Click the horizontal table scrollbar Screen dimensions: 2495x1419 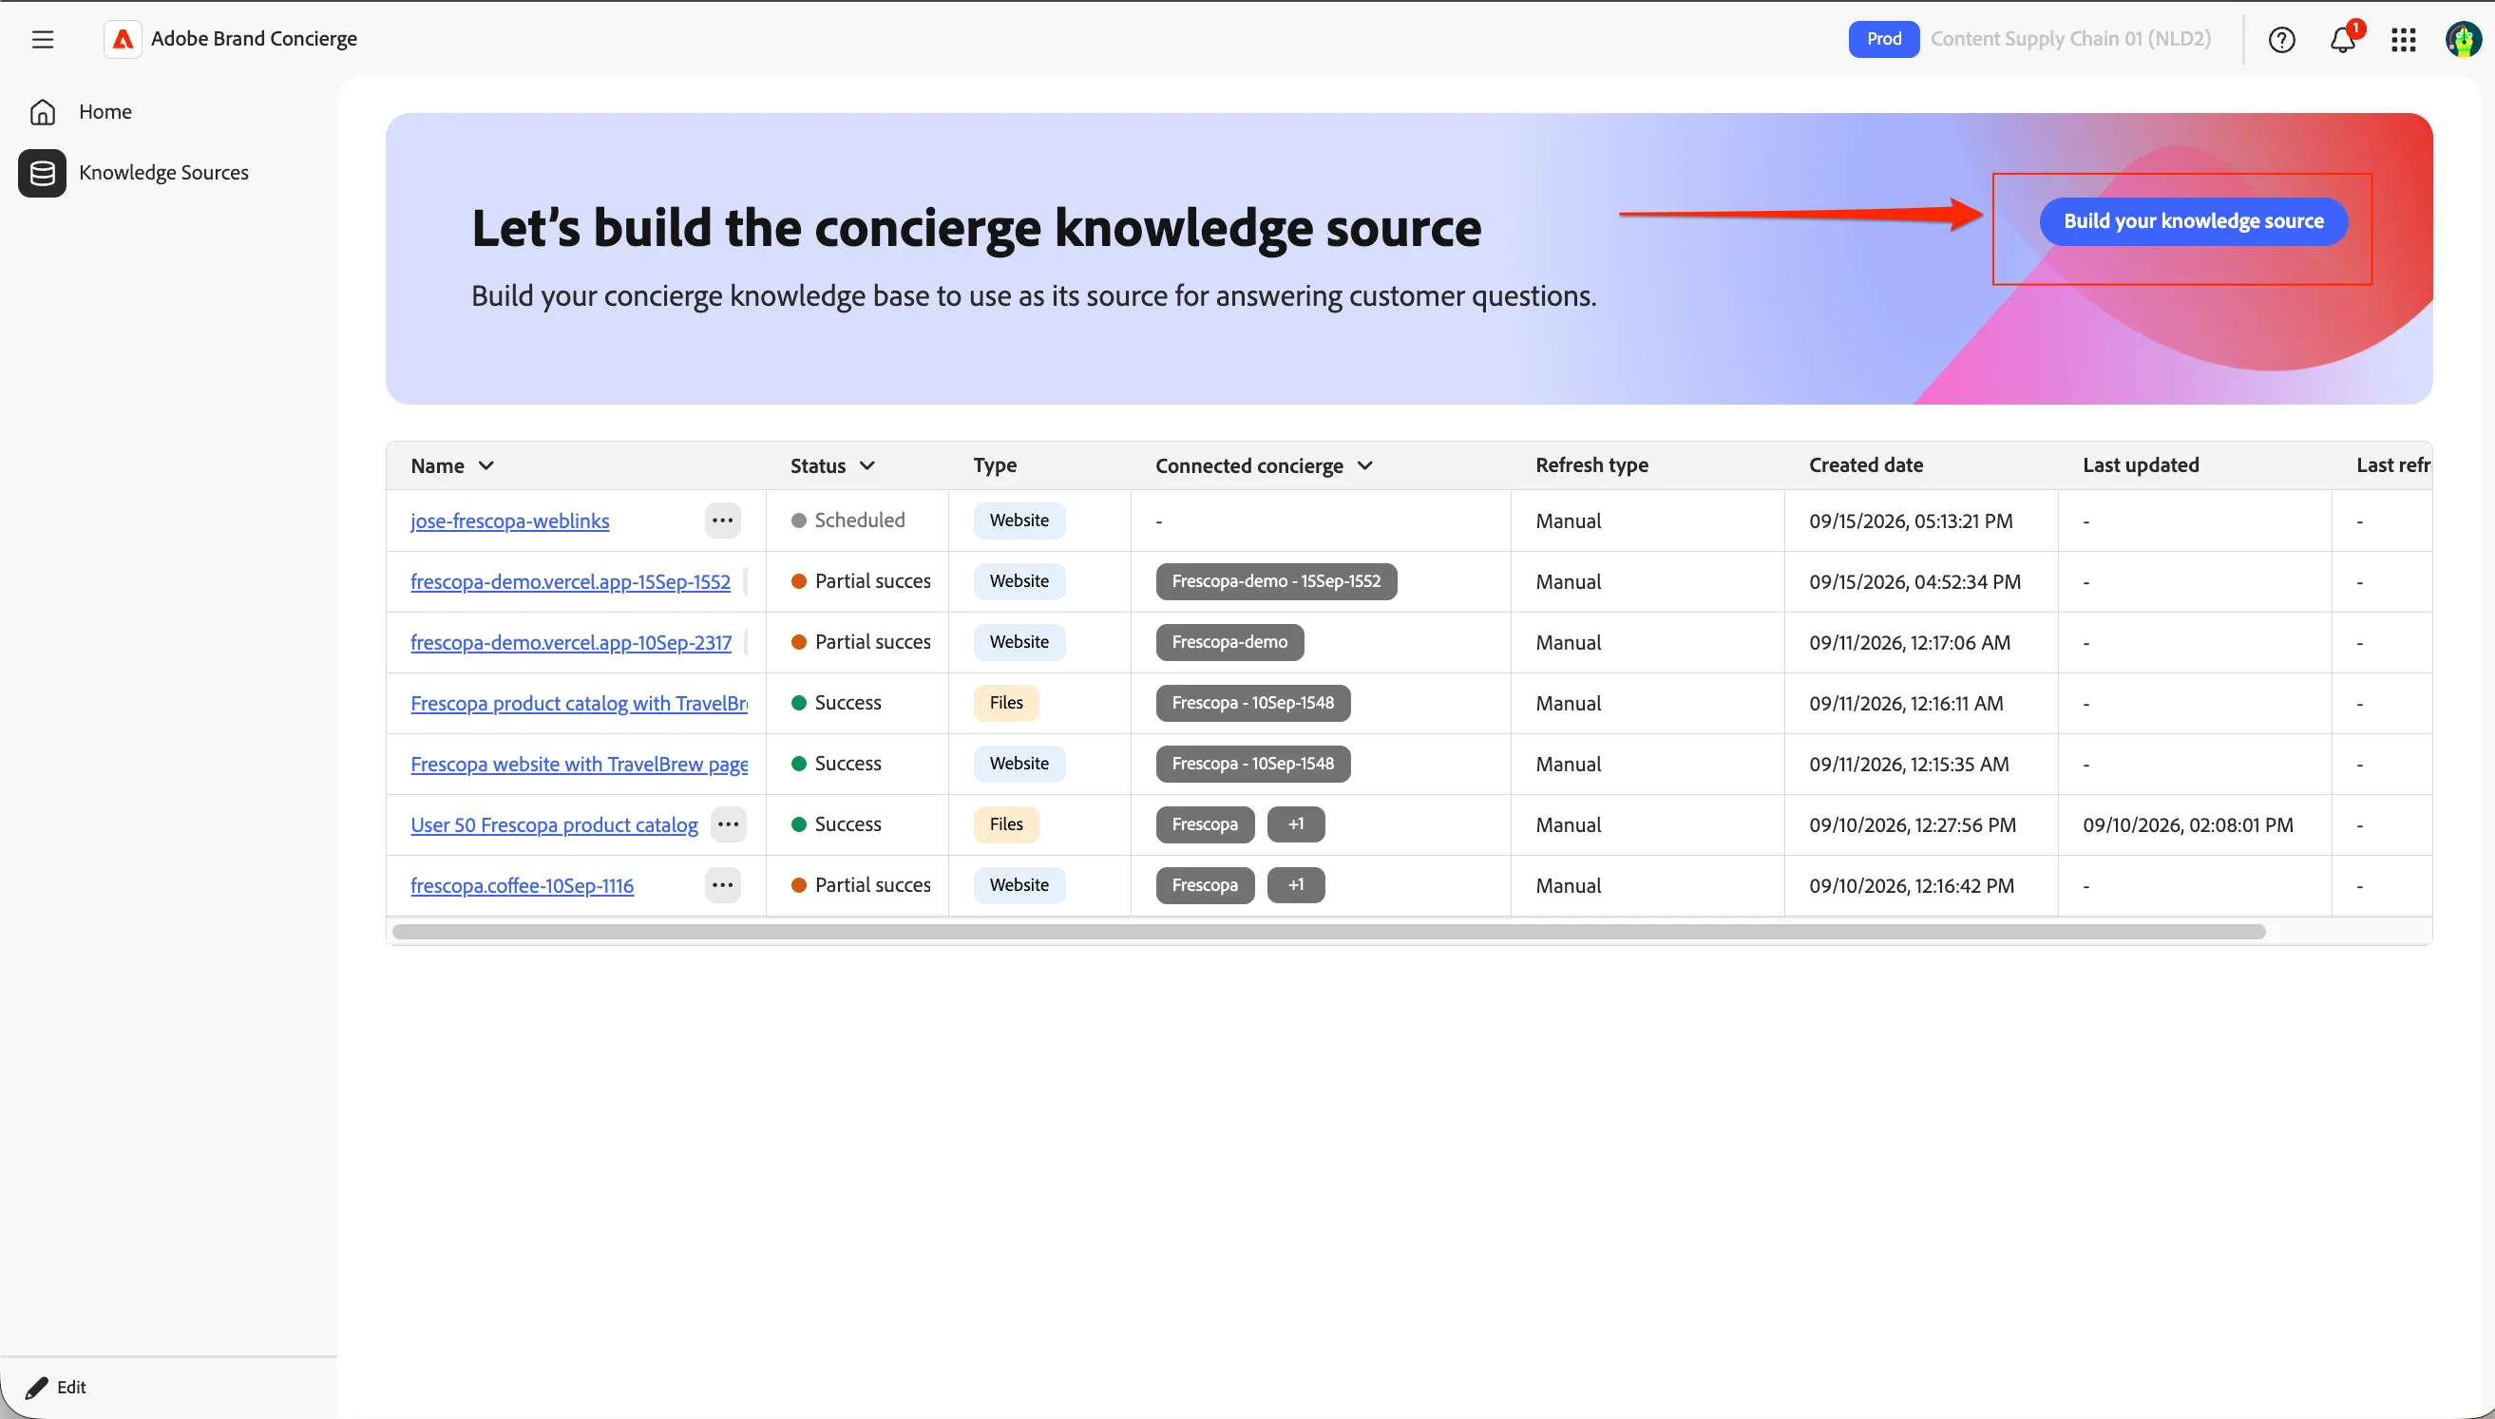(x=1328, y=933)
